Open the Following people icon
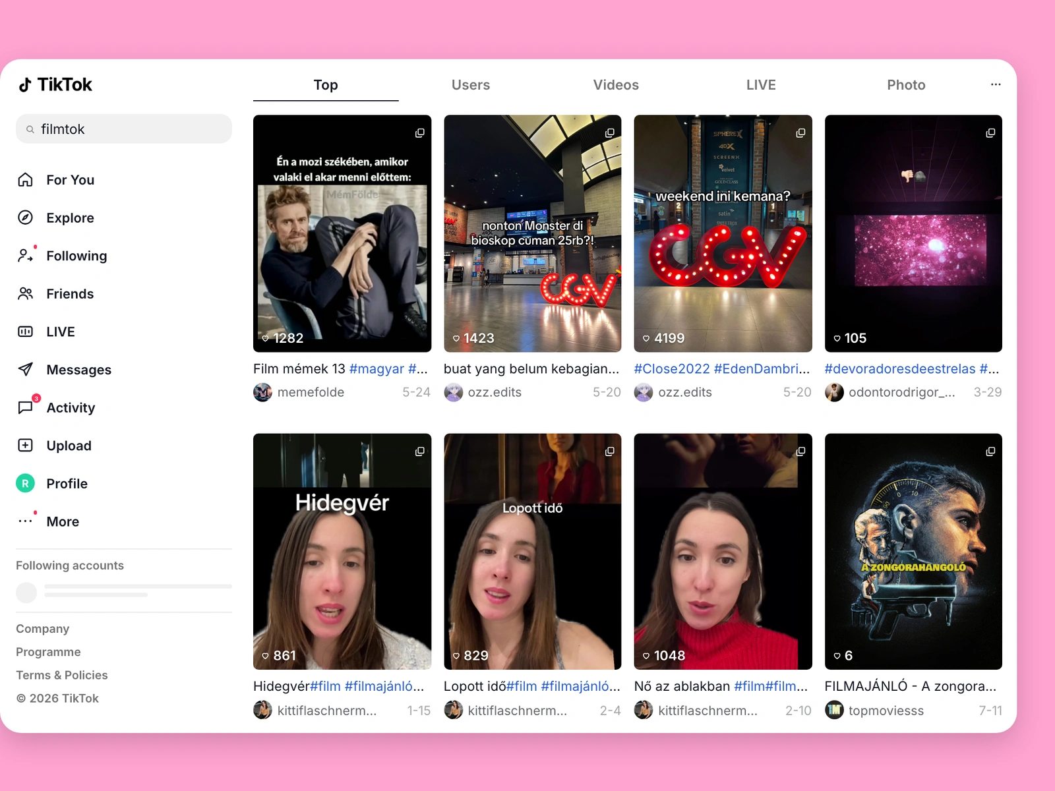The height and width of the screenshot is (791, 1055). click(25, 256)
